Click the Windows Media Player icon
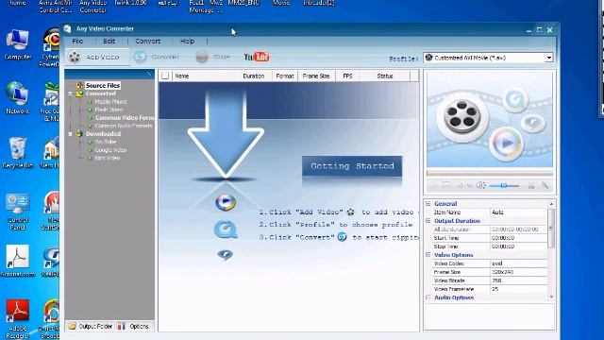Screen dimensions: 604x340 [x=226, y=202]
